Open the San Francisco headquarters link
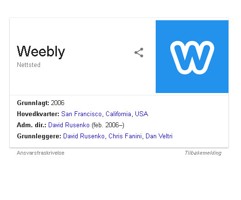 tap(81, 114)
